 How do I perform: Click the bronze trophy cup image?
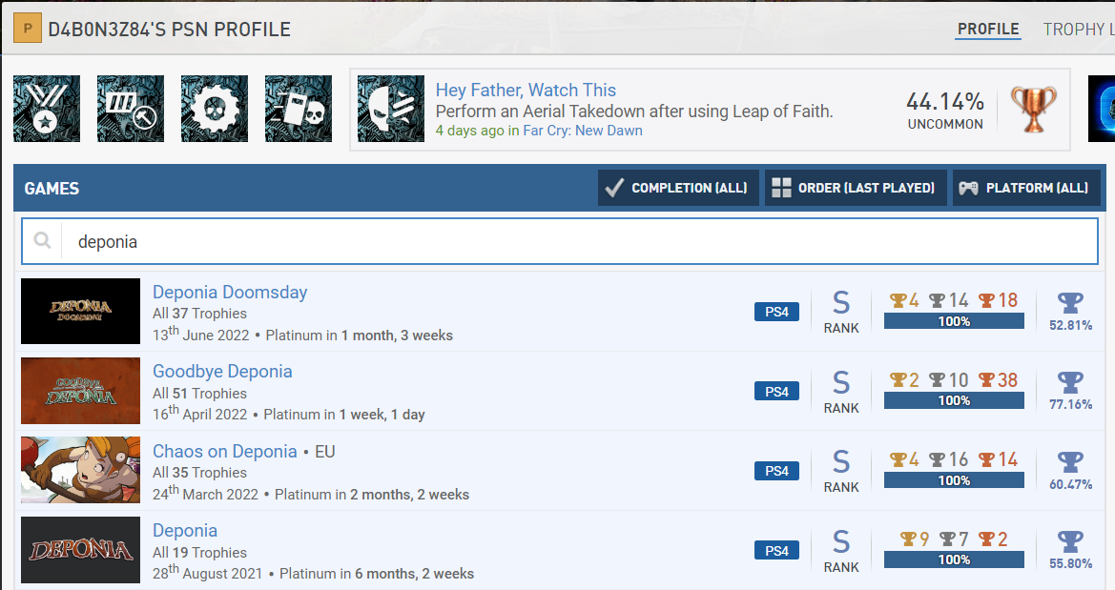point(1034,109)
